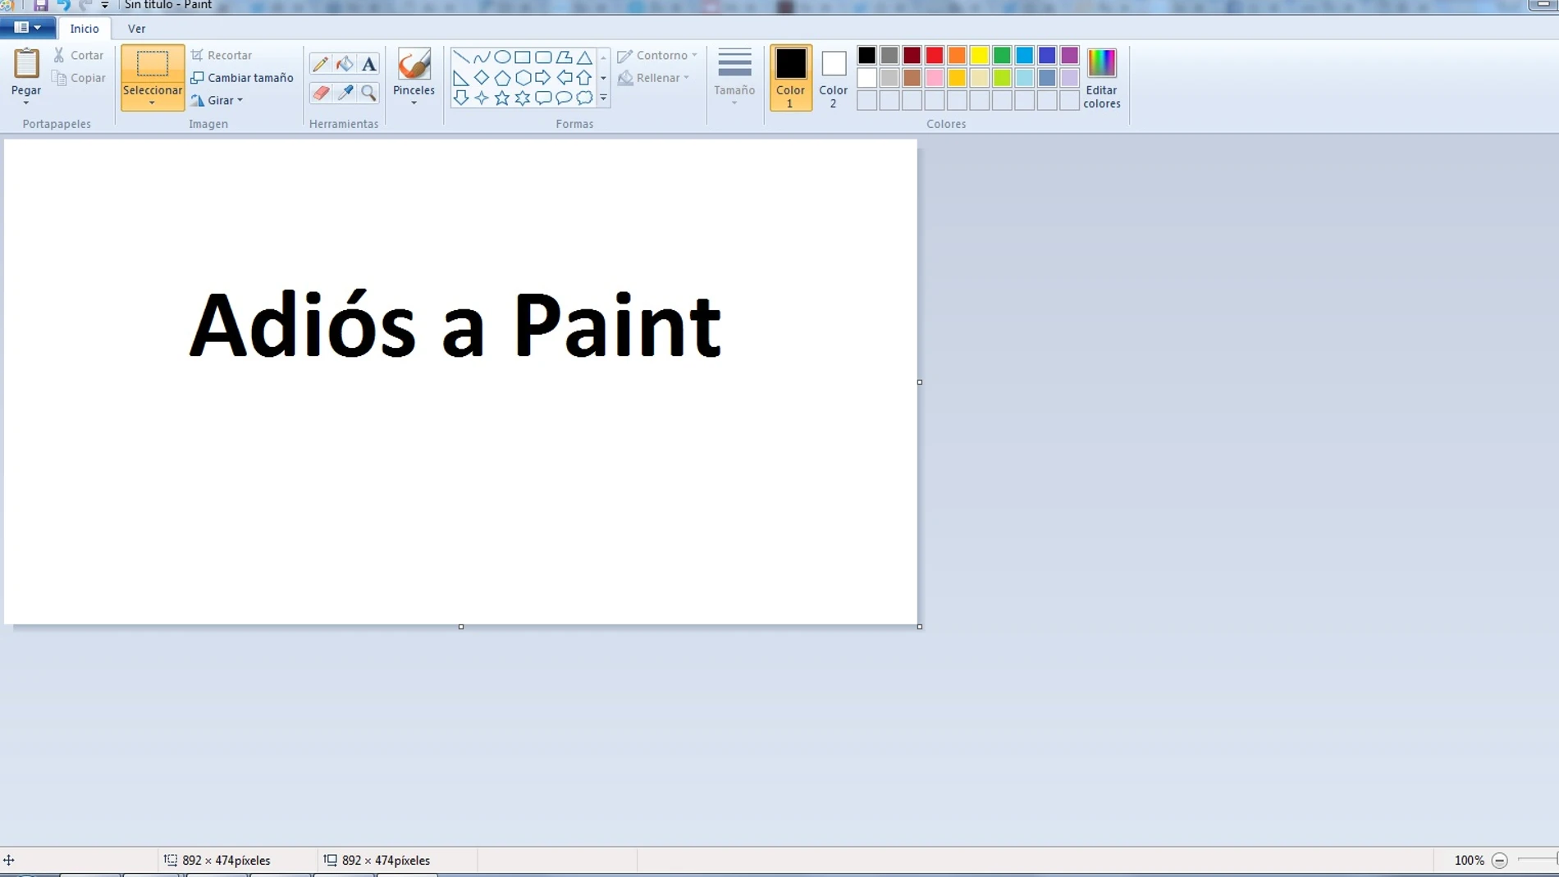Open the Seleccionar dropdown arrow

(152, 103)
